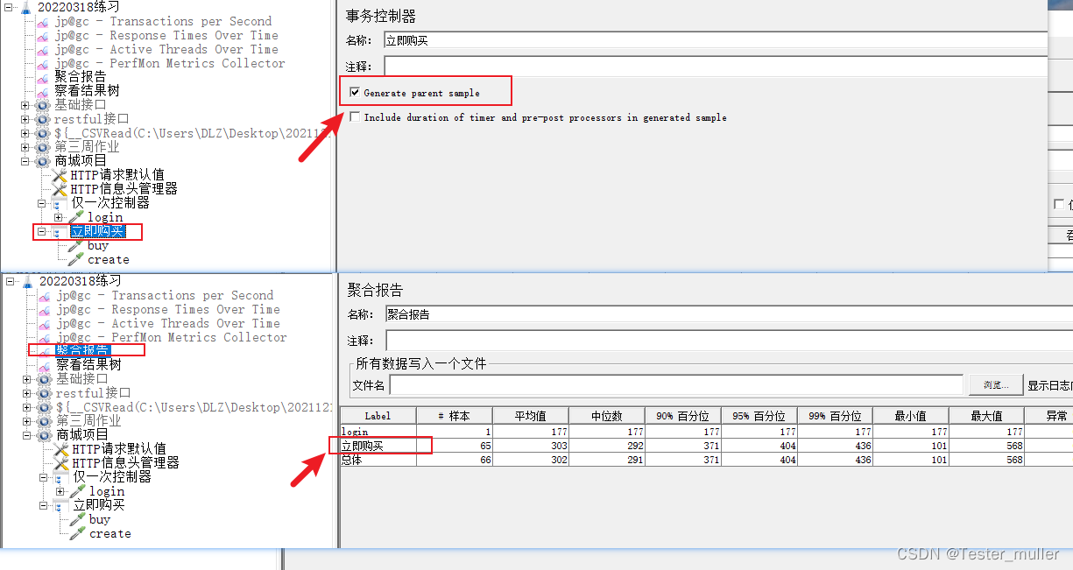
Task: Select the 立即购买 label cell in the results table
Action: click(378, 446)
